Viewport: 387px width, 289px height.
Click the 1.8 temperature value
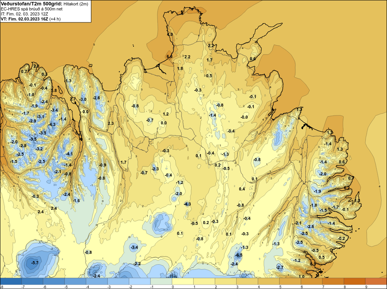[180, 68]
